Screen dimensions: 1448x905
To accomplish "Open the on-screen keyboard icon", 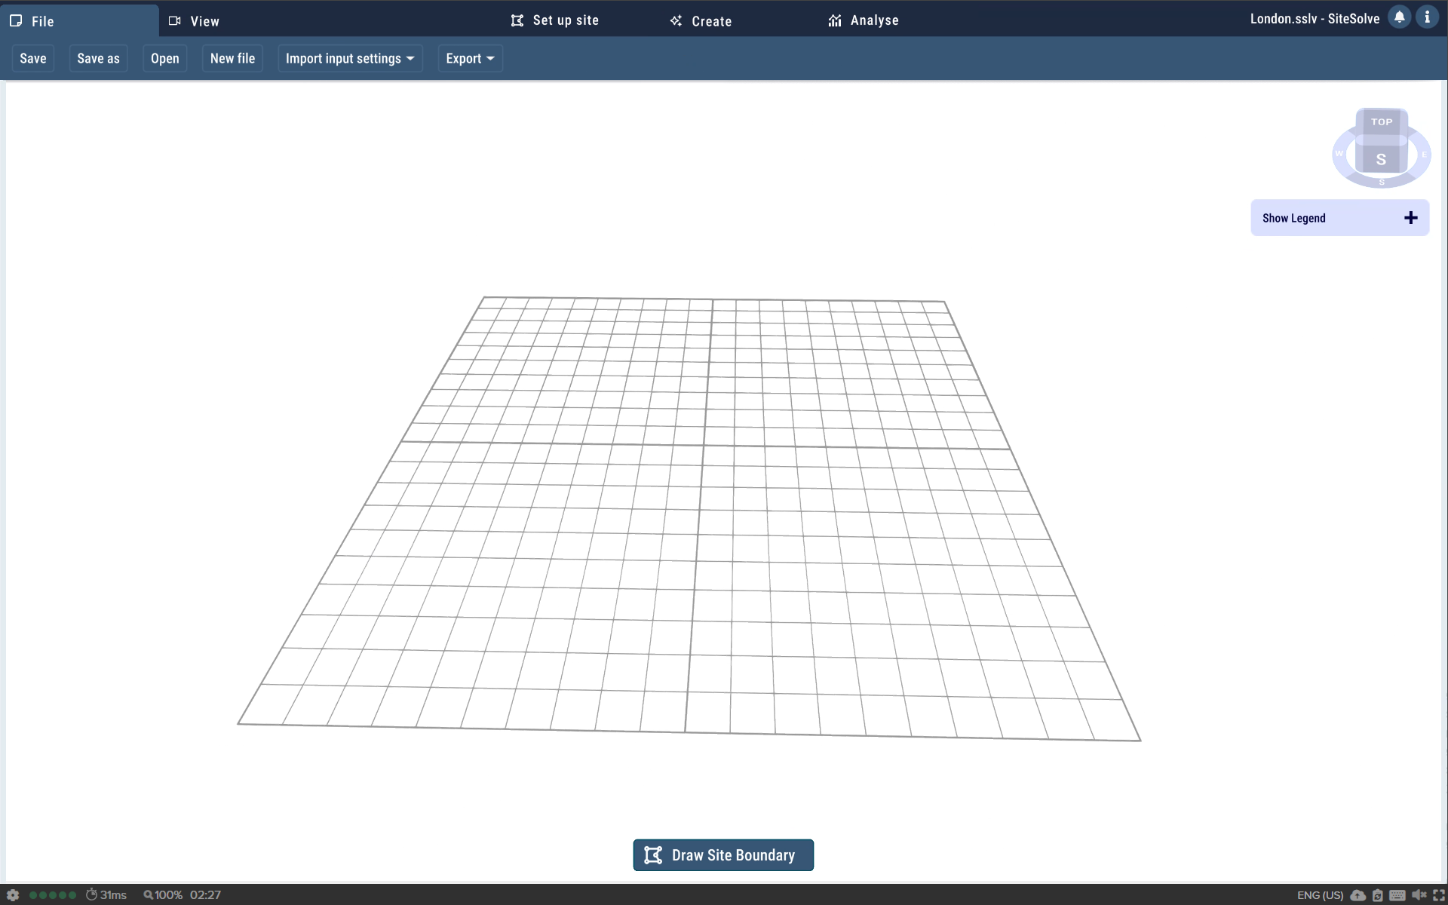I will pos(1397,895).
